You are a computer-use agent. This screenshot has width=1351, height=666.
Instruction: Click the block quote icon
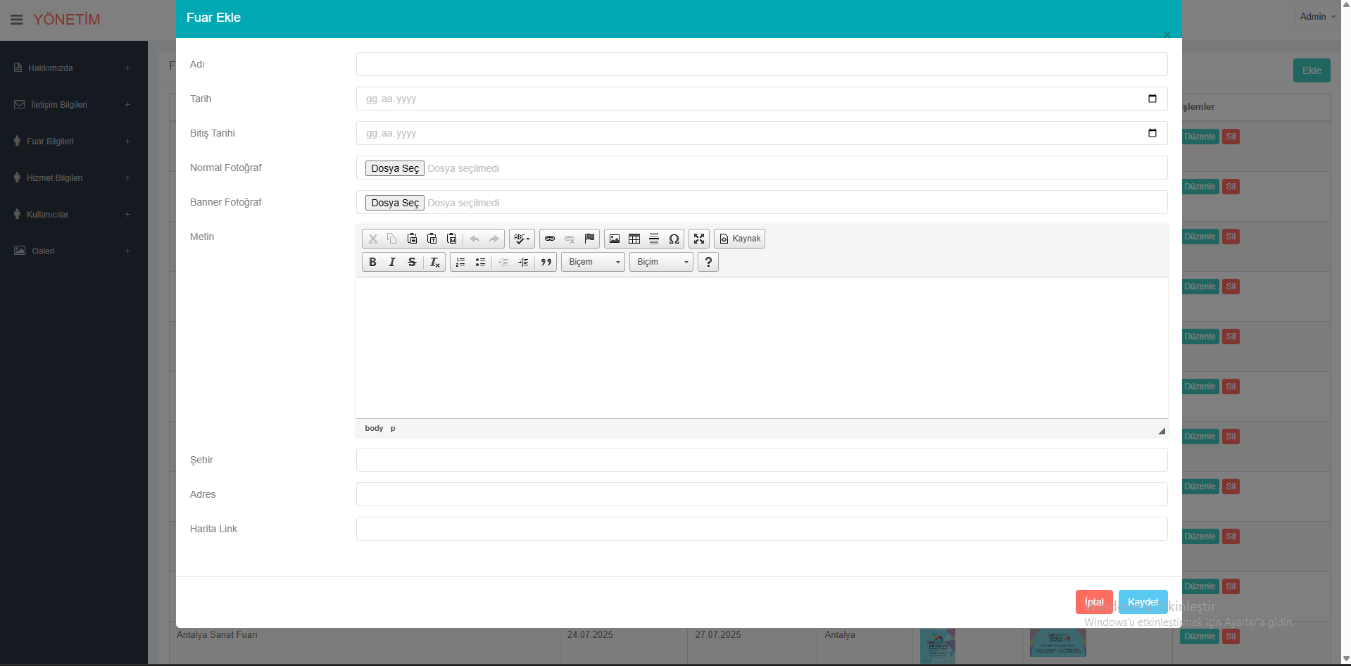click(546, 262)
